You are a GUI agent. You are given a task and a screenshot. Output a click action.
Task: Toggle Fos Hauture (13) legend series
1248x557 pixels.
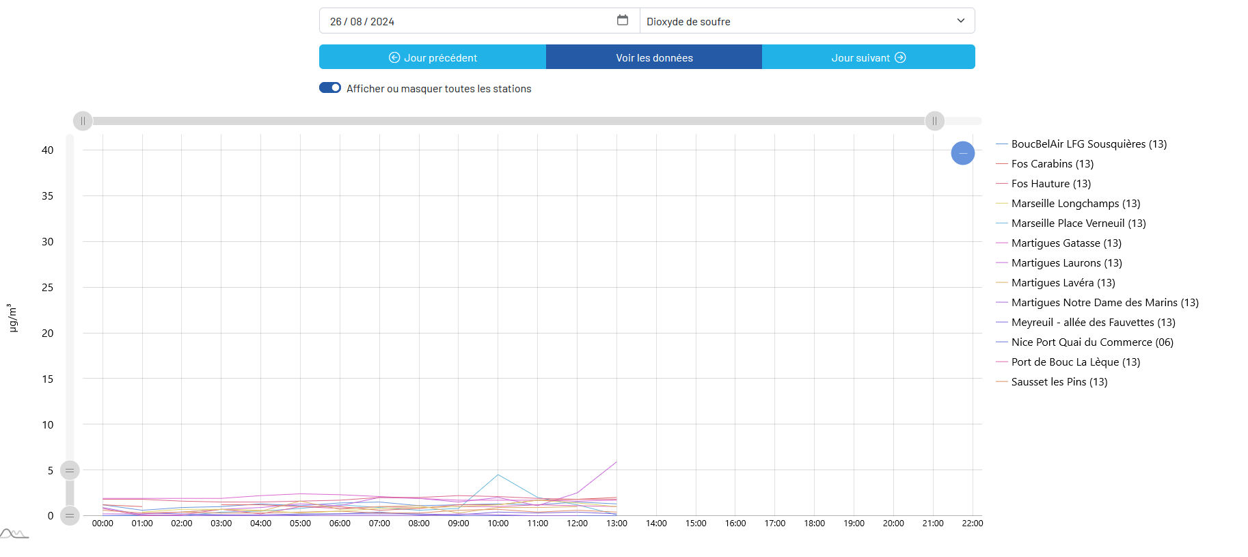tap(1044, 184)
